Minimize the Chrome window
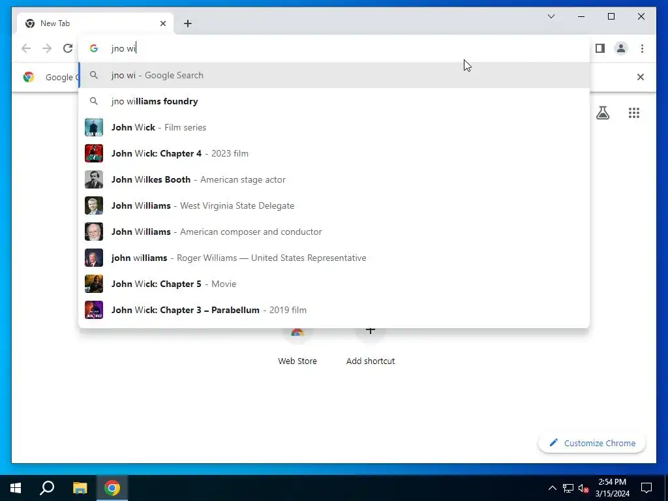The image size is (668, 501). coord(581,16)
